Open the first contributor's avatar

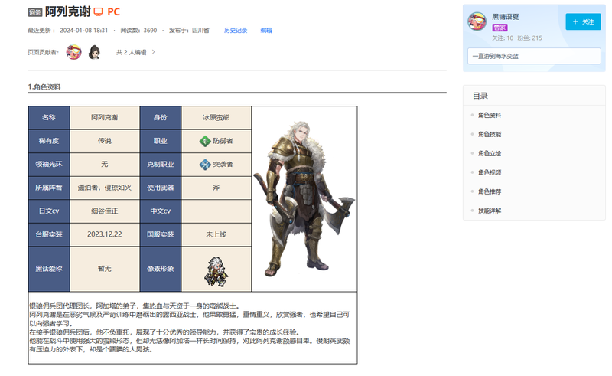pyautogui.click(x=74, y=52)
